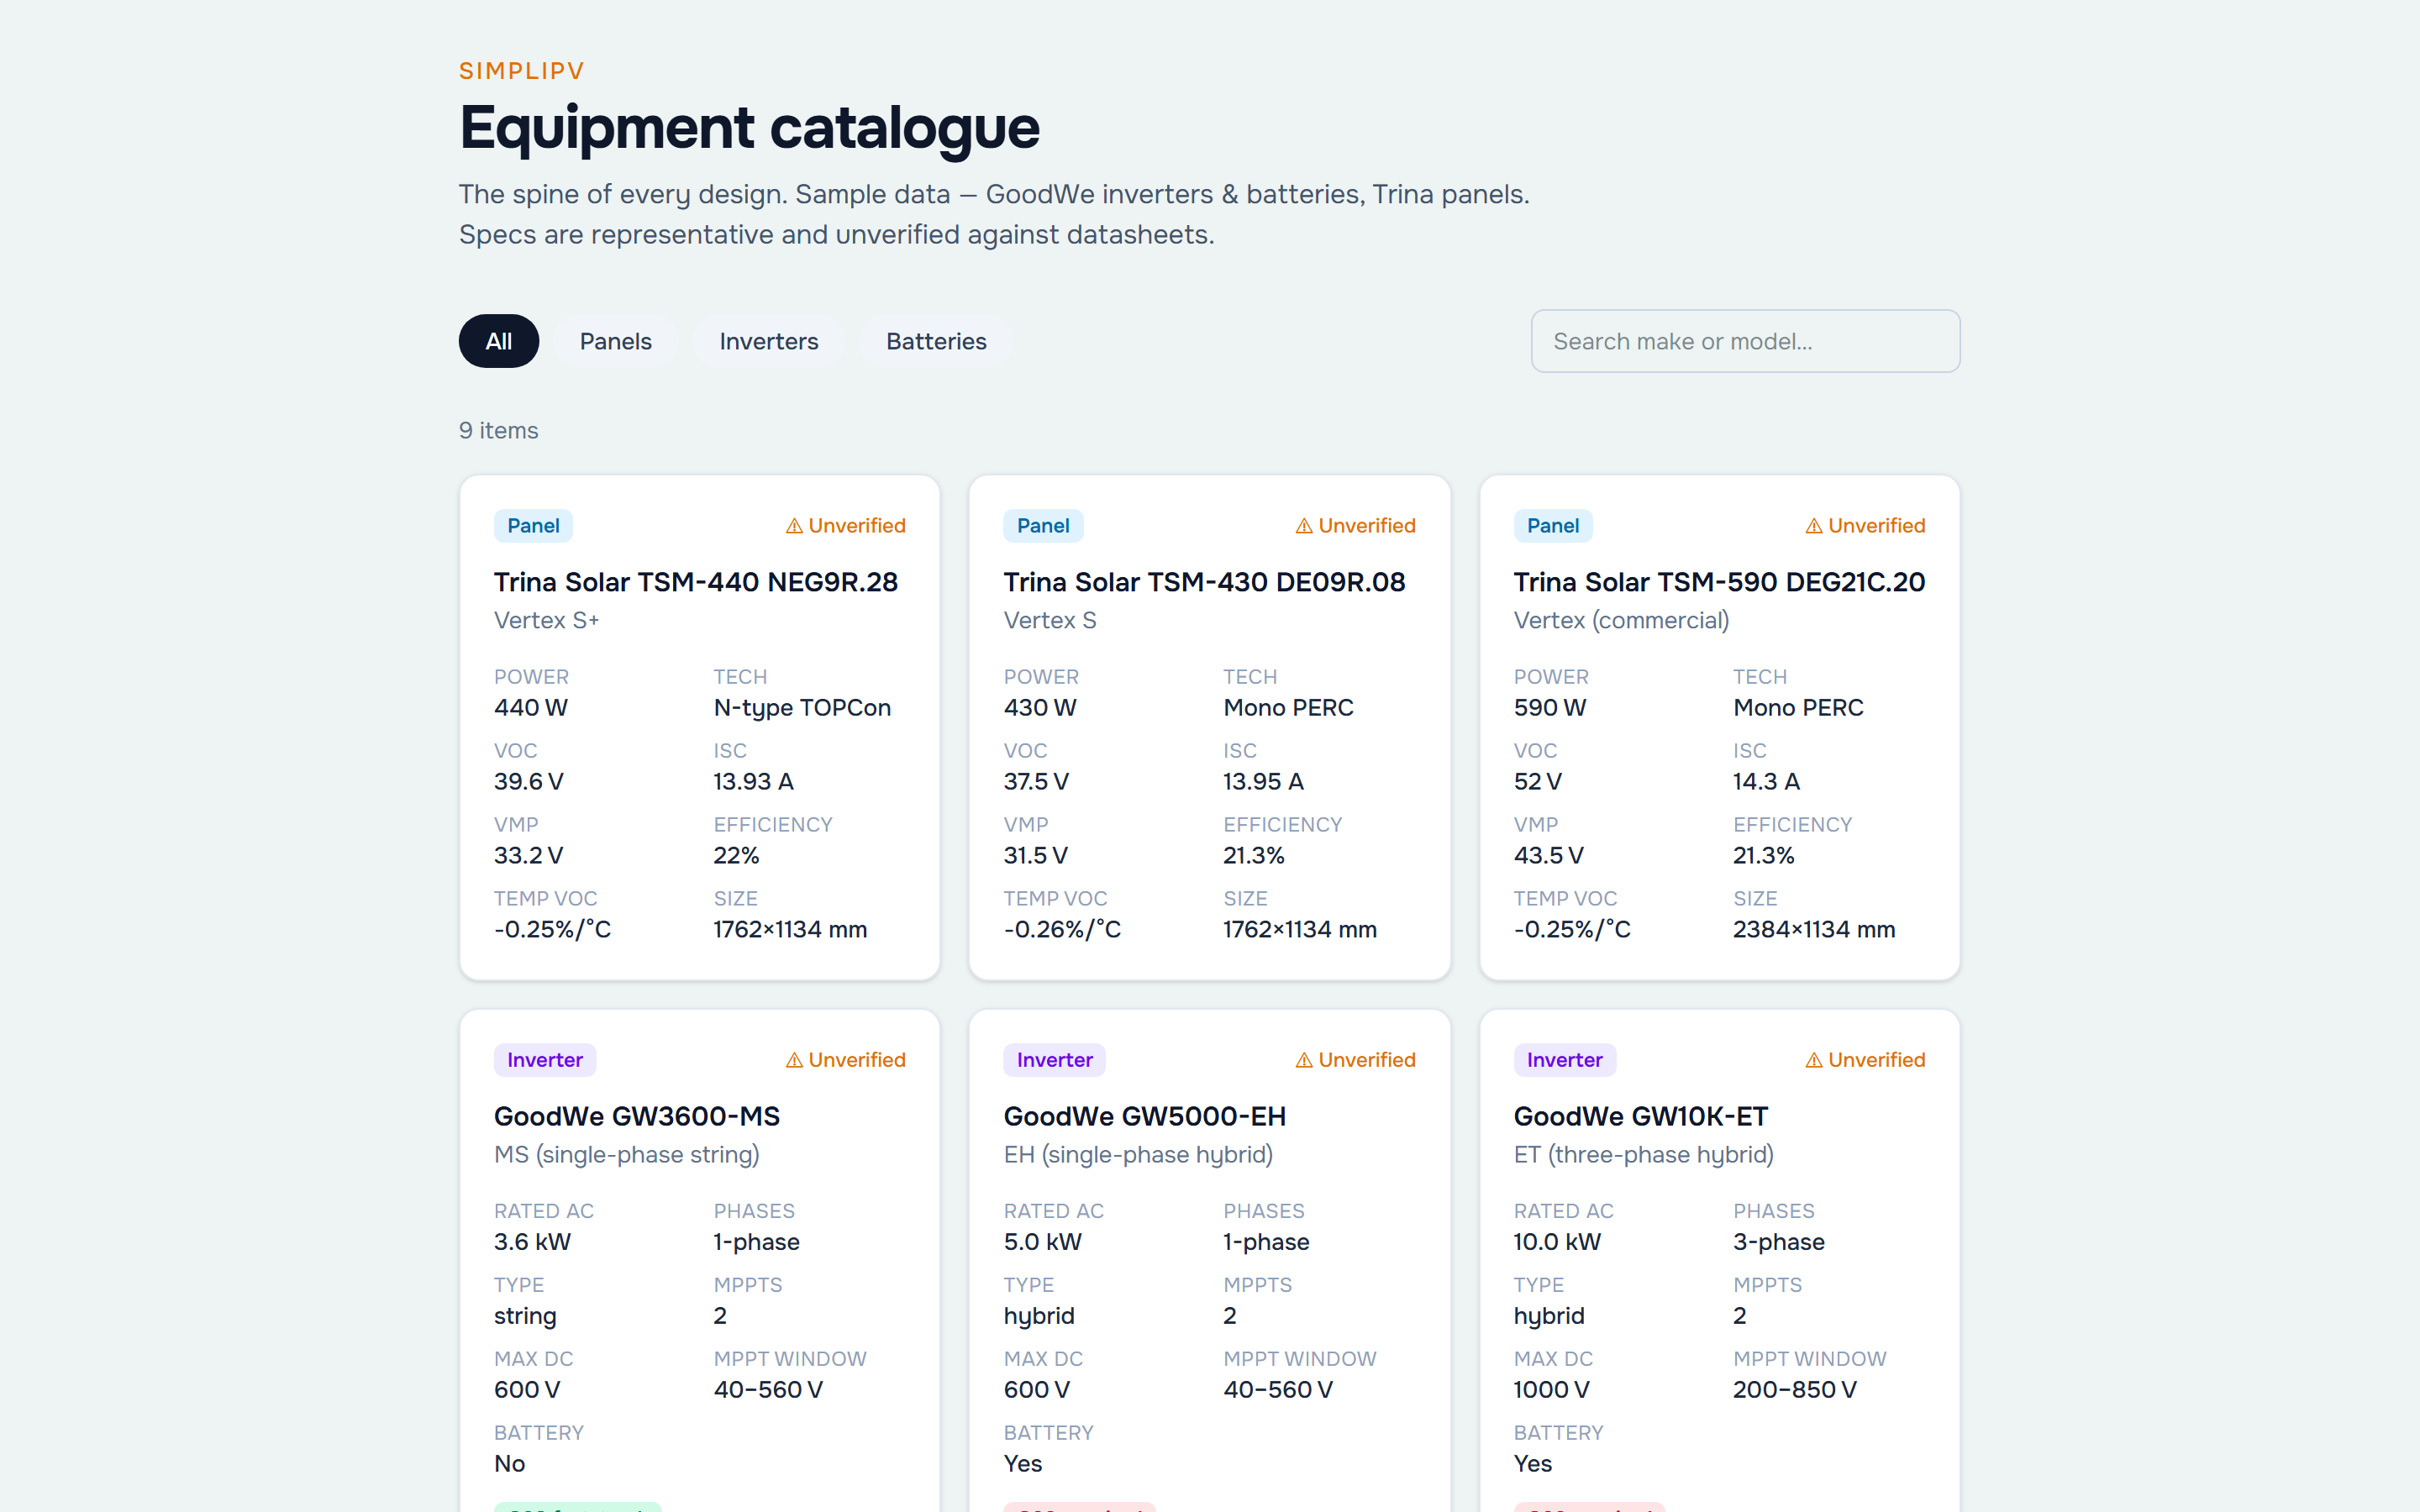Click the Battery No value on GW3600-MS
Viewport: 2420px width, 1512px height.
510,1464
